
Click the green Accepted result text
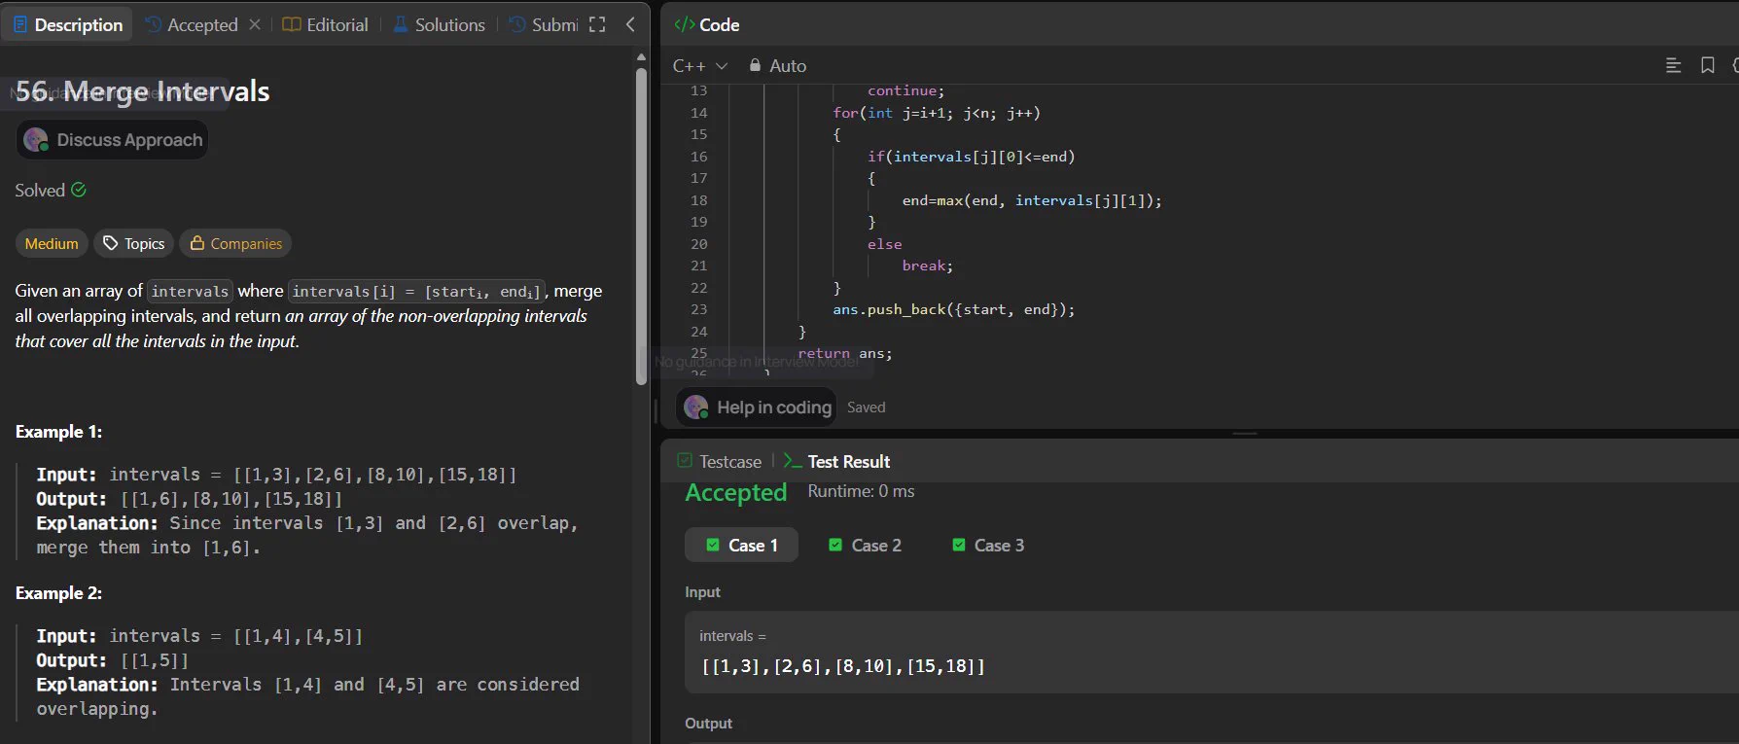[736, 493]
